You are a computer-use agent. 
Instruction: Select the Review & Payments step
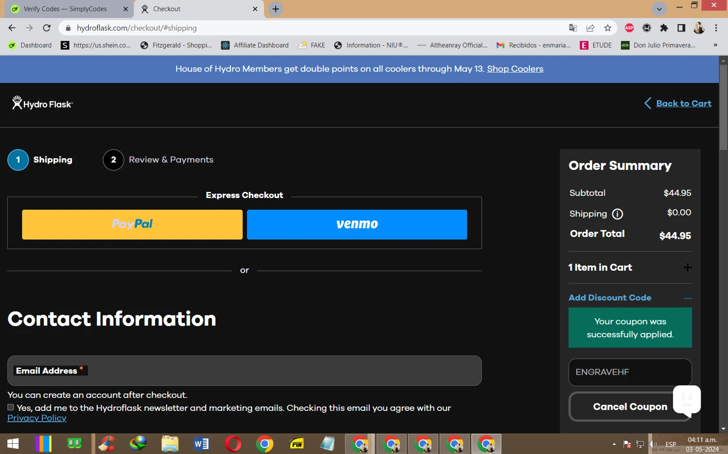click(158, 160)
